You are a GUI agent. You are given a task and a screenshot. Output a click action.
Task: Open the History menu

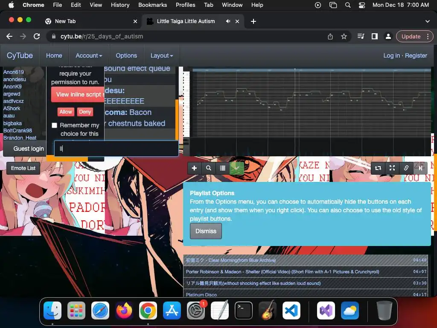pos(120,5)
